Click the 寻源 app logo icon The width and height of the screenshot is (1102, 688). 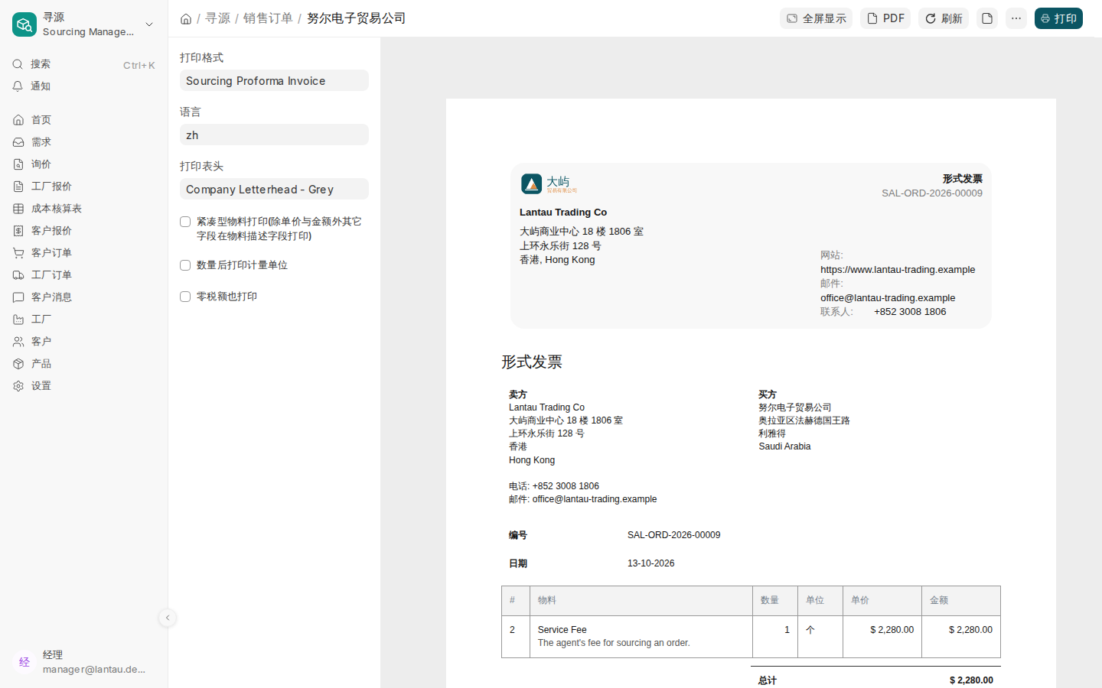(24, 24)
